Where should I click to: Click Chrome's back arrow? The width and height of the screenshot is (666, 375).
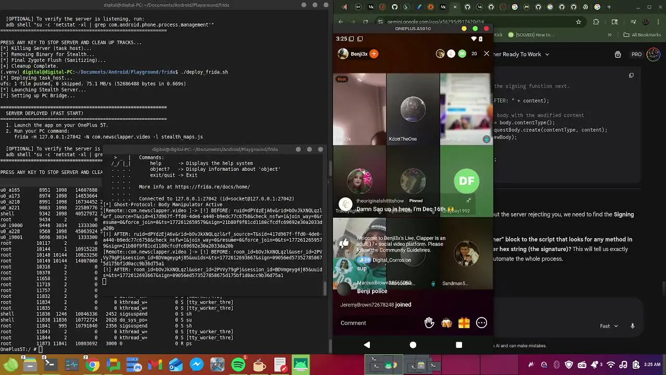coord(341,22)
